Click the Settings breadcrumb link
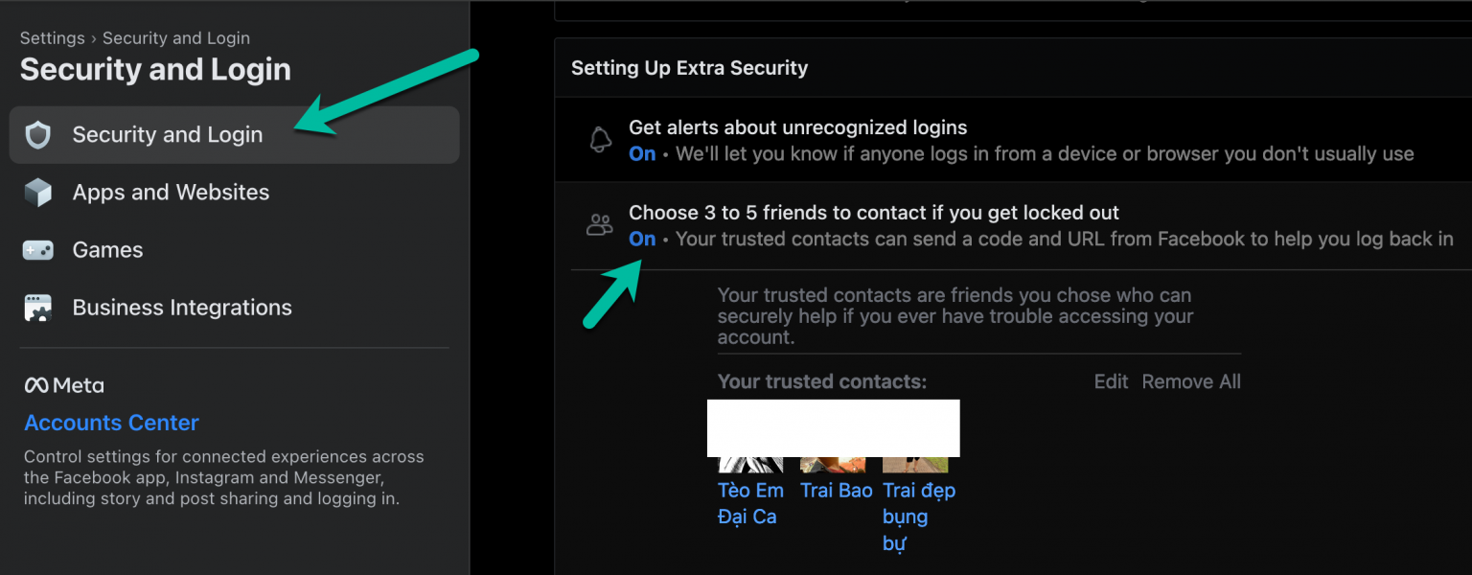1472x575 pixels. tap(52, 38)
